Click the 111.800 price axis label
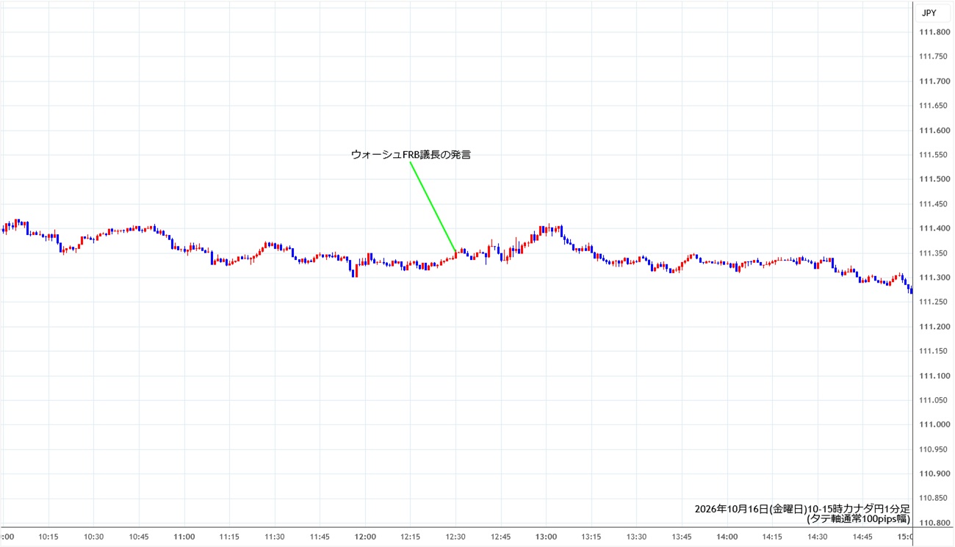The width and height of the screenshot is (955, 547). (x=934, y=32)
